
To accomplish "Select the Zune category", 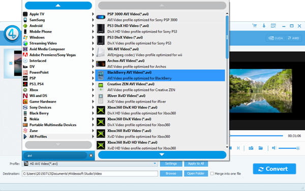I will [x=58, y=131].
